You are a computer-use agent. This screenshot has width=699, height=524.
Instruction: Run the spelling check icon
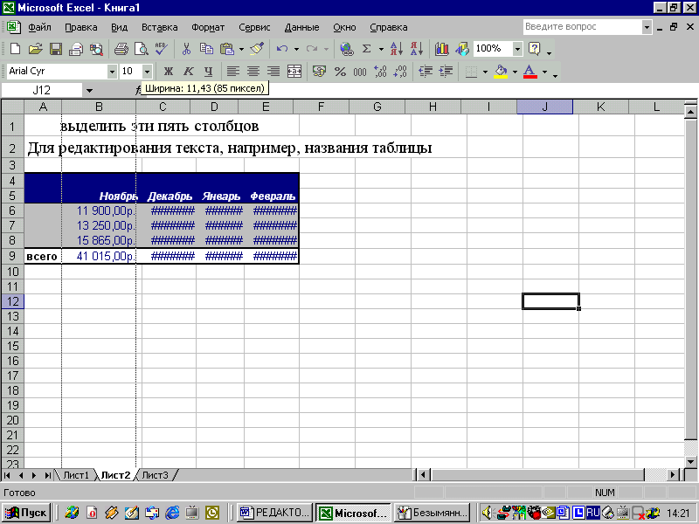pyautogui.click(x=162, y=49)
